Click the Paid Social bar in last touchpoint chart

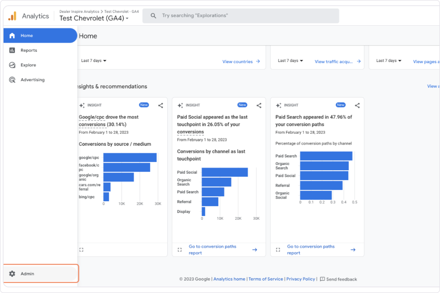pyautogui.click(x=225, y=172)
